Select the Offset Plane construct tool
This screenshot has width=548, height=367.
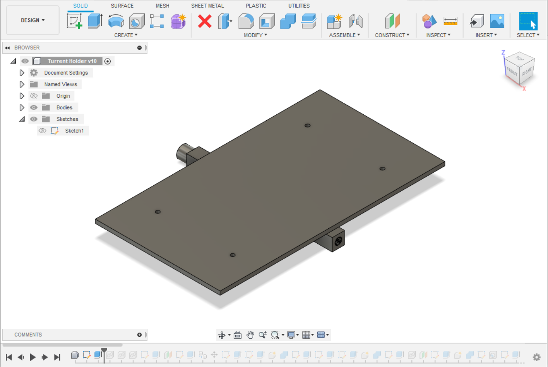point(392,21)
